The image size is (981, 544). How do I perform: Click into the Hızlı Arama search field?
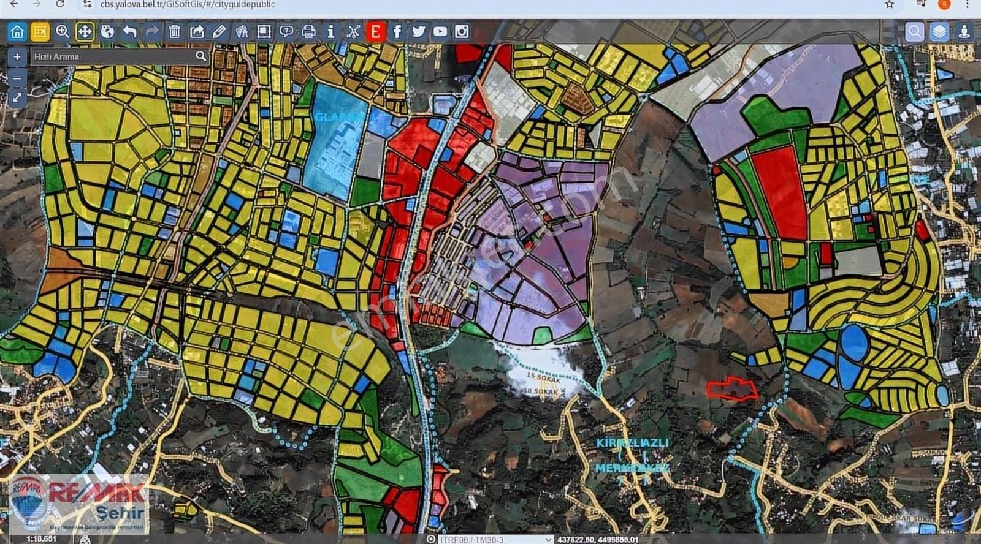click(x=113, y=56)
